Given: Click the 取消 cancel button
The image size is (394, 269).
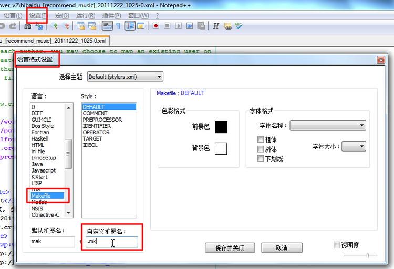Looking at the screenshot, I should tap(282, 248).
